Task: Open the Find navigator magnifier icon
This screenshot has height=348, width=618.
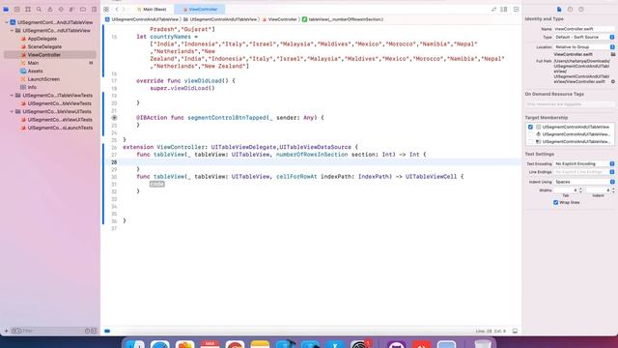Action: click(39, 9)
